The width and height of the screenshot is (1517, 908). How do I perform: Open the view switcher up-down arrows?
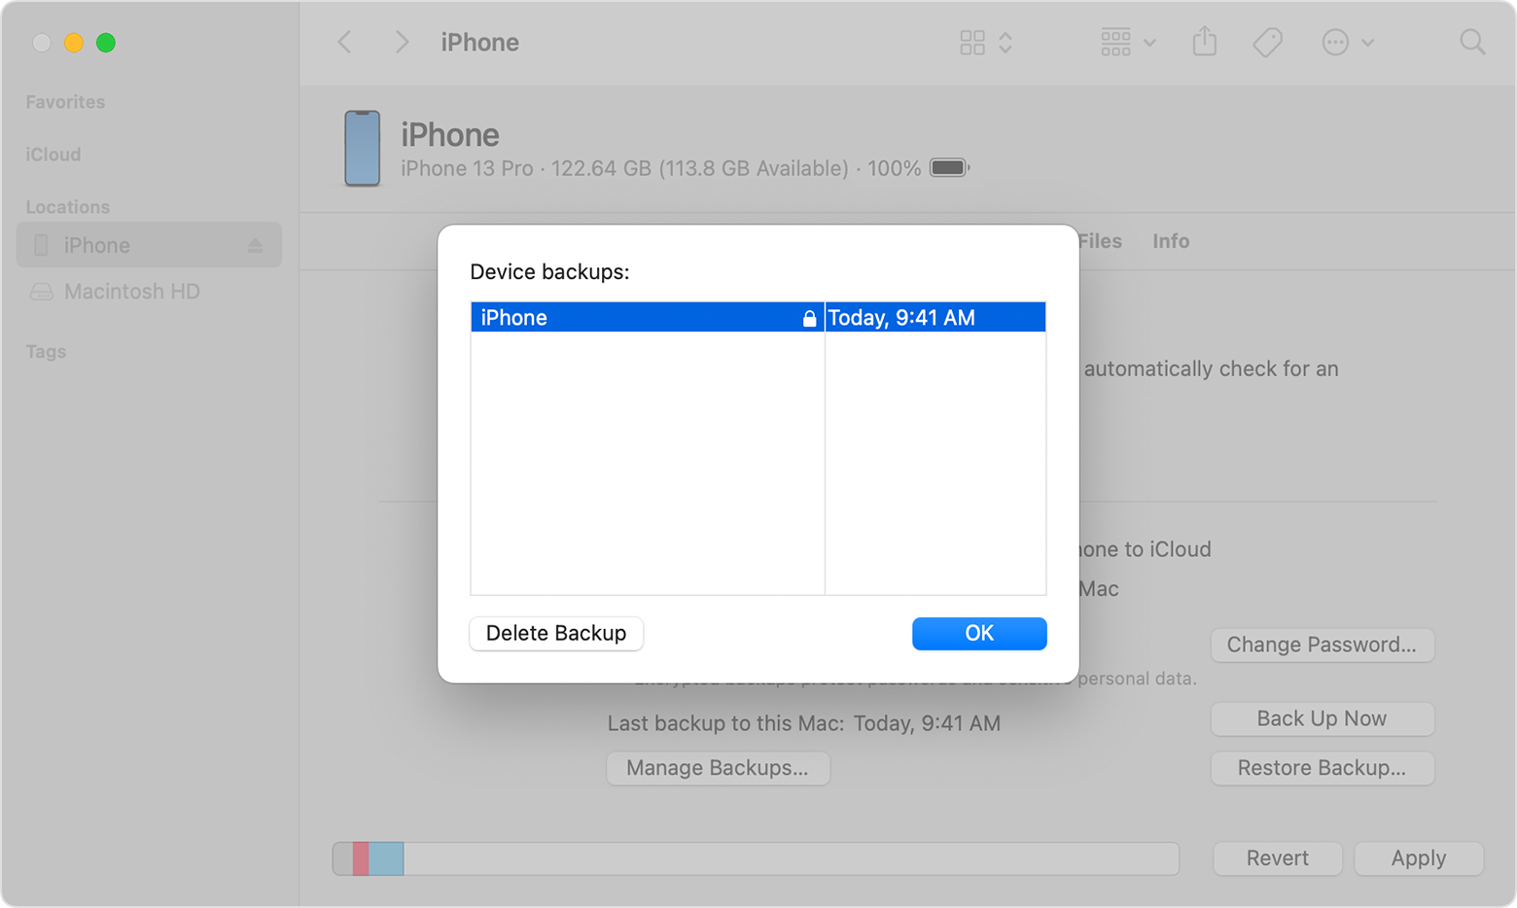(x=1005, y=42)
